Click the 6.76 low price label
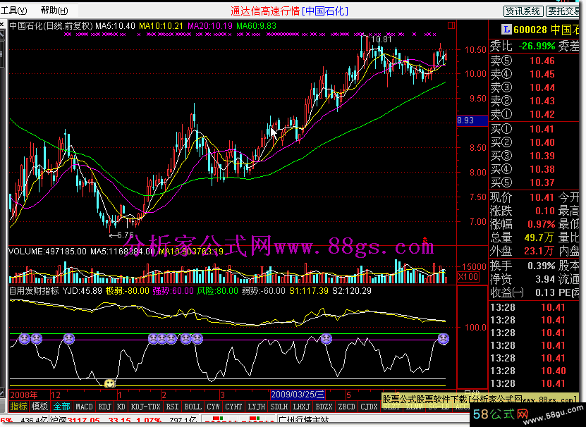The height and width of the screenshot is (427, 586). click(x=126, y=235)
